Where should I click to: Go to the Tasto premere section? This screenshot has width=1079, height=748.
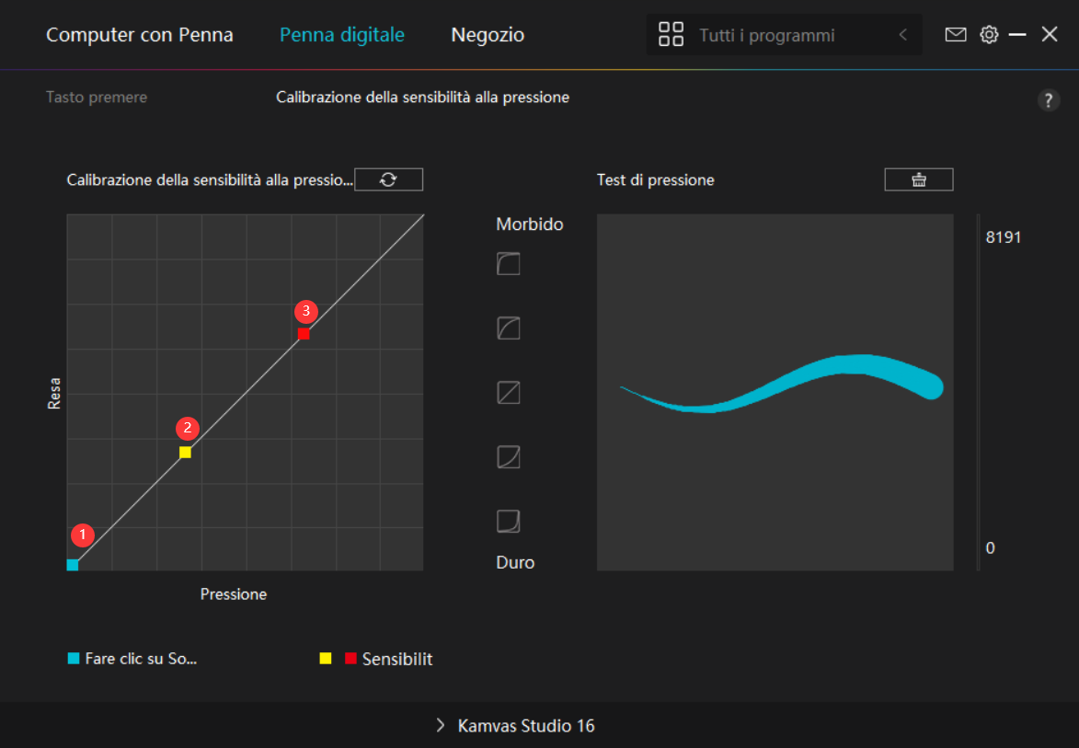[97, 97]
